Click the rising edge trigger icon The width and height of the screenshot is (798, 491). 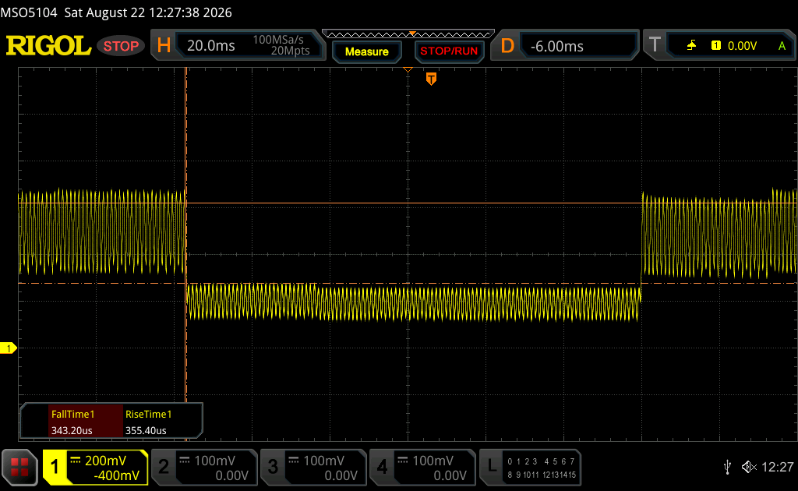pos(691,46)
